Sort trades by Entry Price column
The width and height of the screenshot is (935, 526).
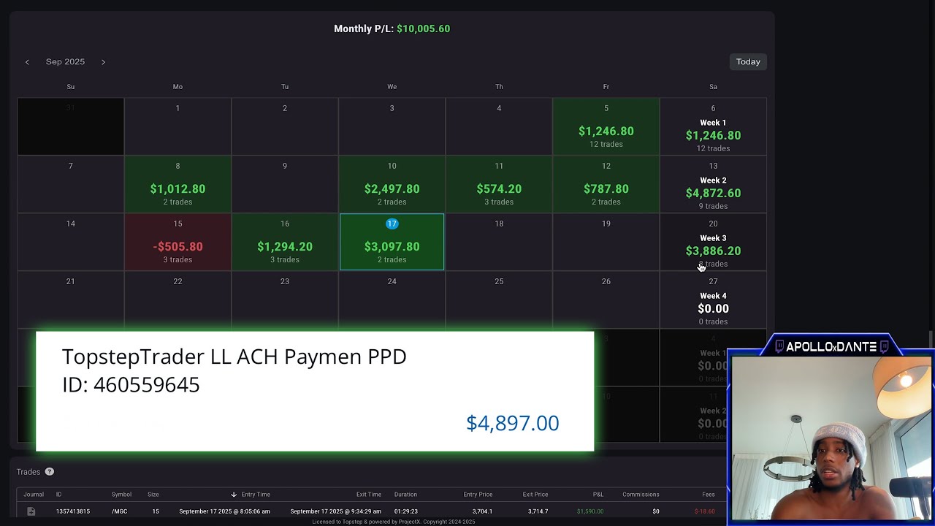(x=478, y=495)
